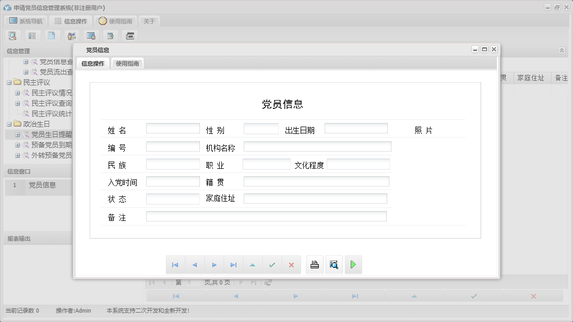Select the search/query tool in the toolbar

pos(13,35)
